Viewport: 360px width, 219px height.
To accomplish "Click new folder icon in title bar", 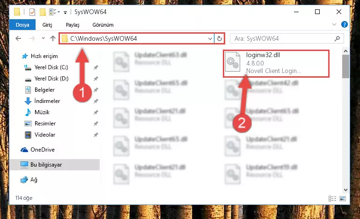I will pos(43,12).
